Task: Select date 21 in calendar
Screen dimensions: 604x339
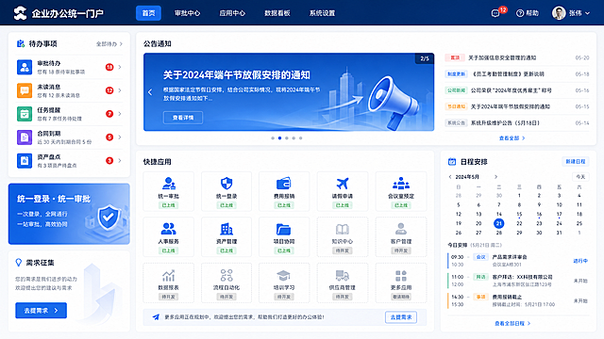Action: [499, 223]
